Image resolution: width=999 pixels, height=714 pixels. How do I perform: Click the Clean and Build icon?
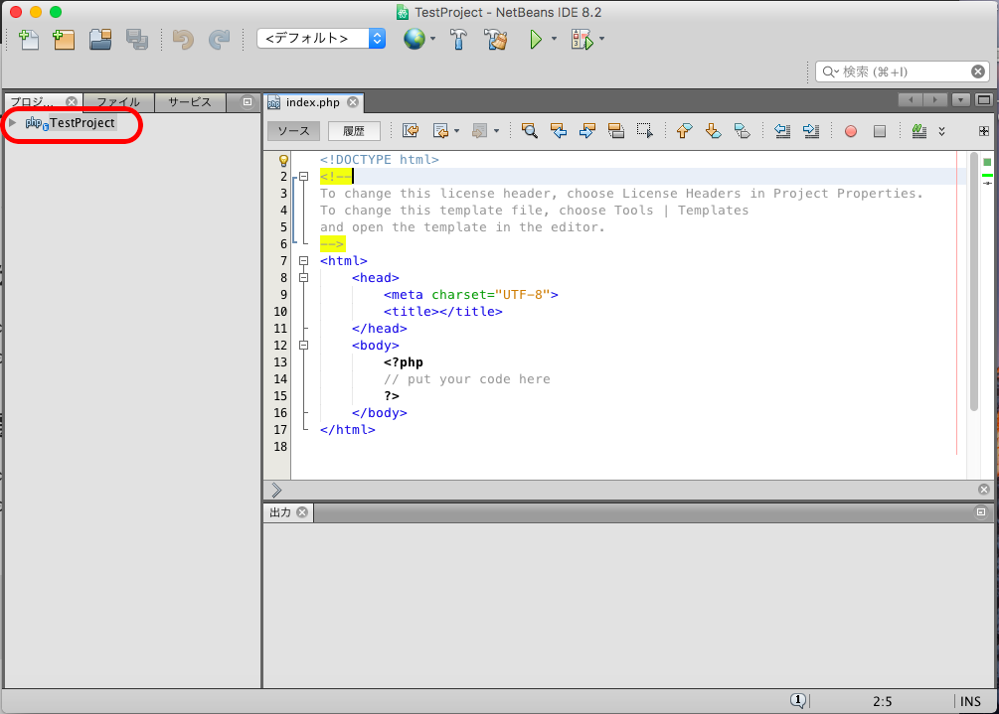(x=495, y=40)
